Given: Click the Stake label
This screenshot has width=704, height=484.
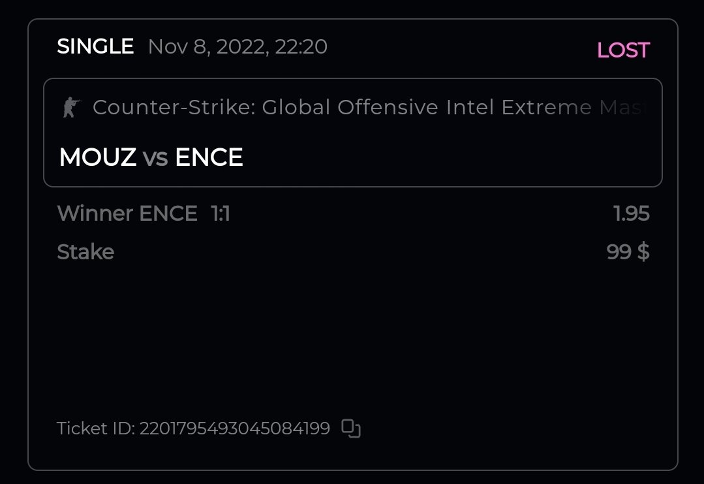Looking at the screenshot, I should tap(85, 252).
